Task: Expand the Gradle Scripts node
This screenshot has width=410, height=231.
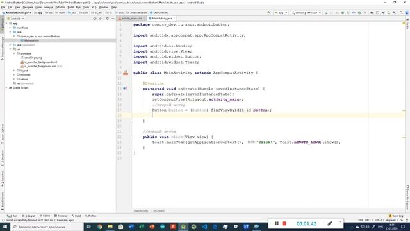Action: (x=7, y=88)
